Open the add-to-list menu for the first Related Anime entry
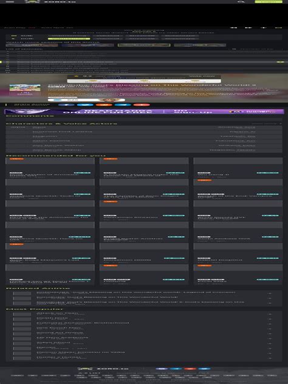This screenshot has width=288, height=384. tap(270, 293)
